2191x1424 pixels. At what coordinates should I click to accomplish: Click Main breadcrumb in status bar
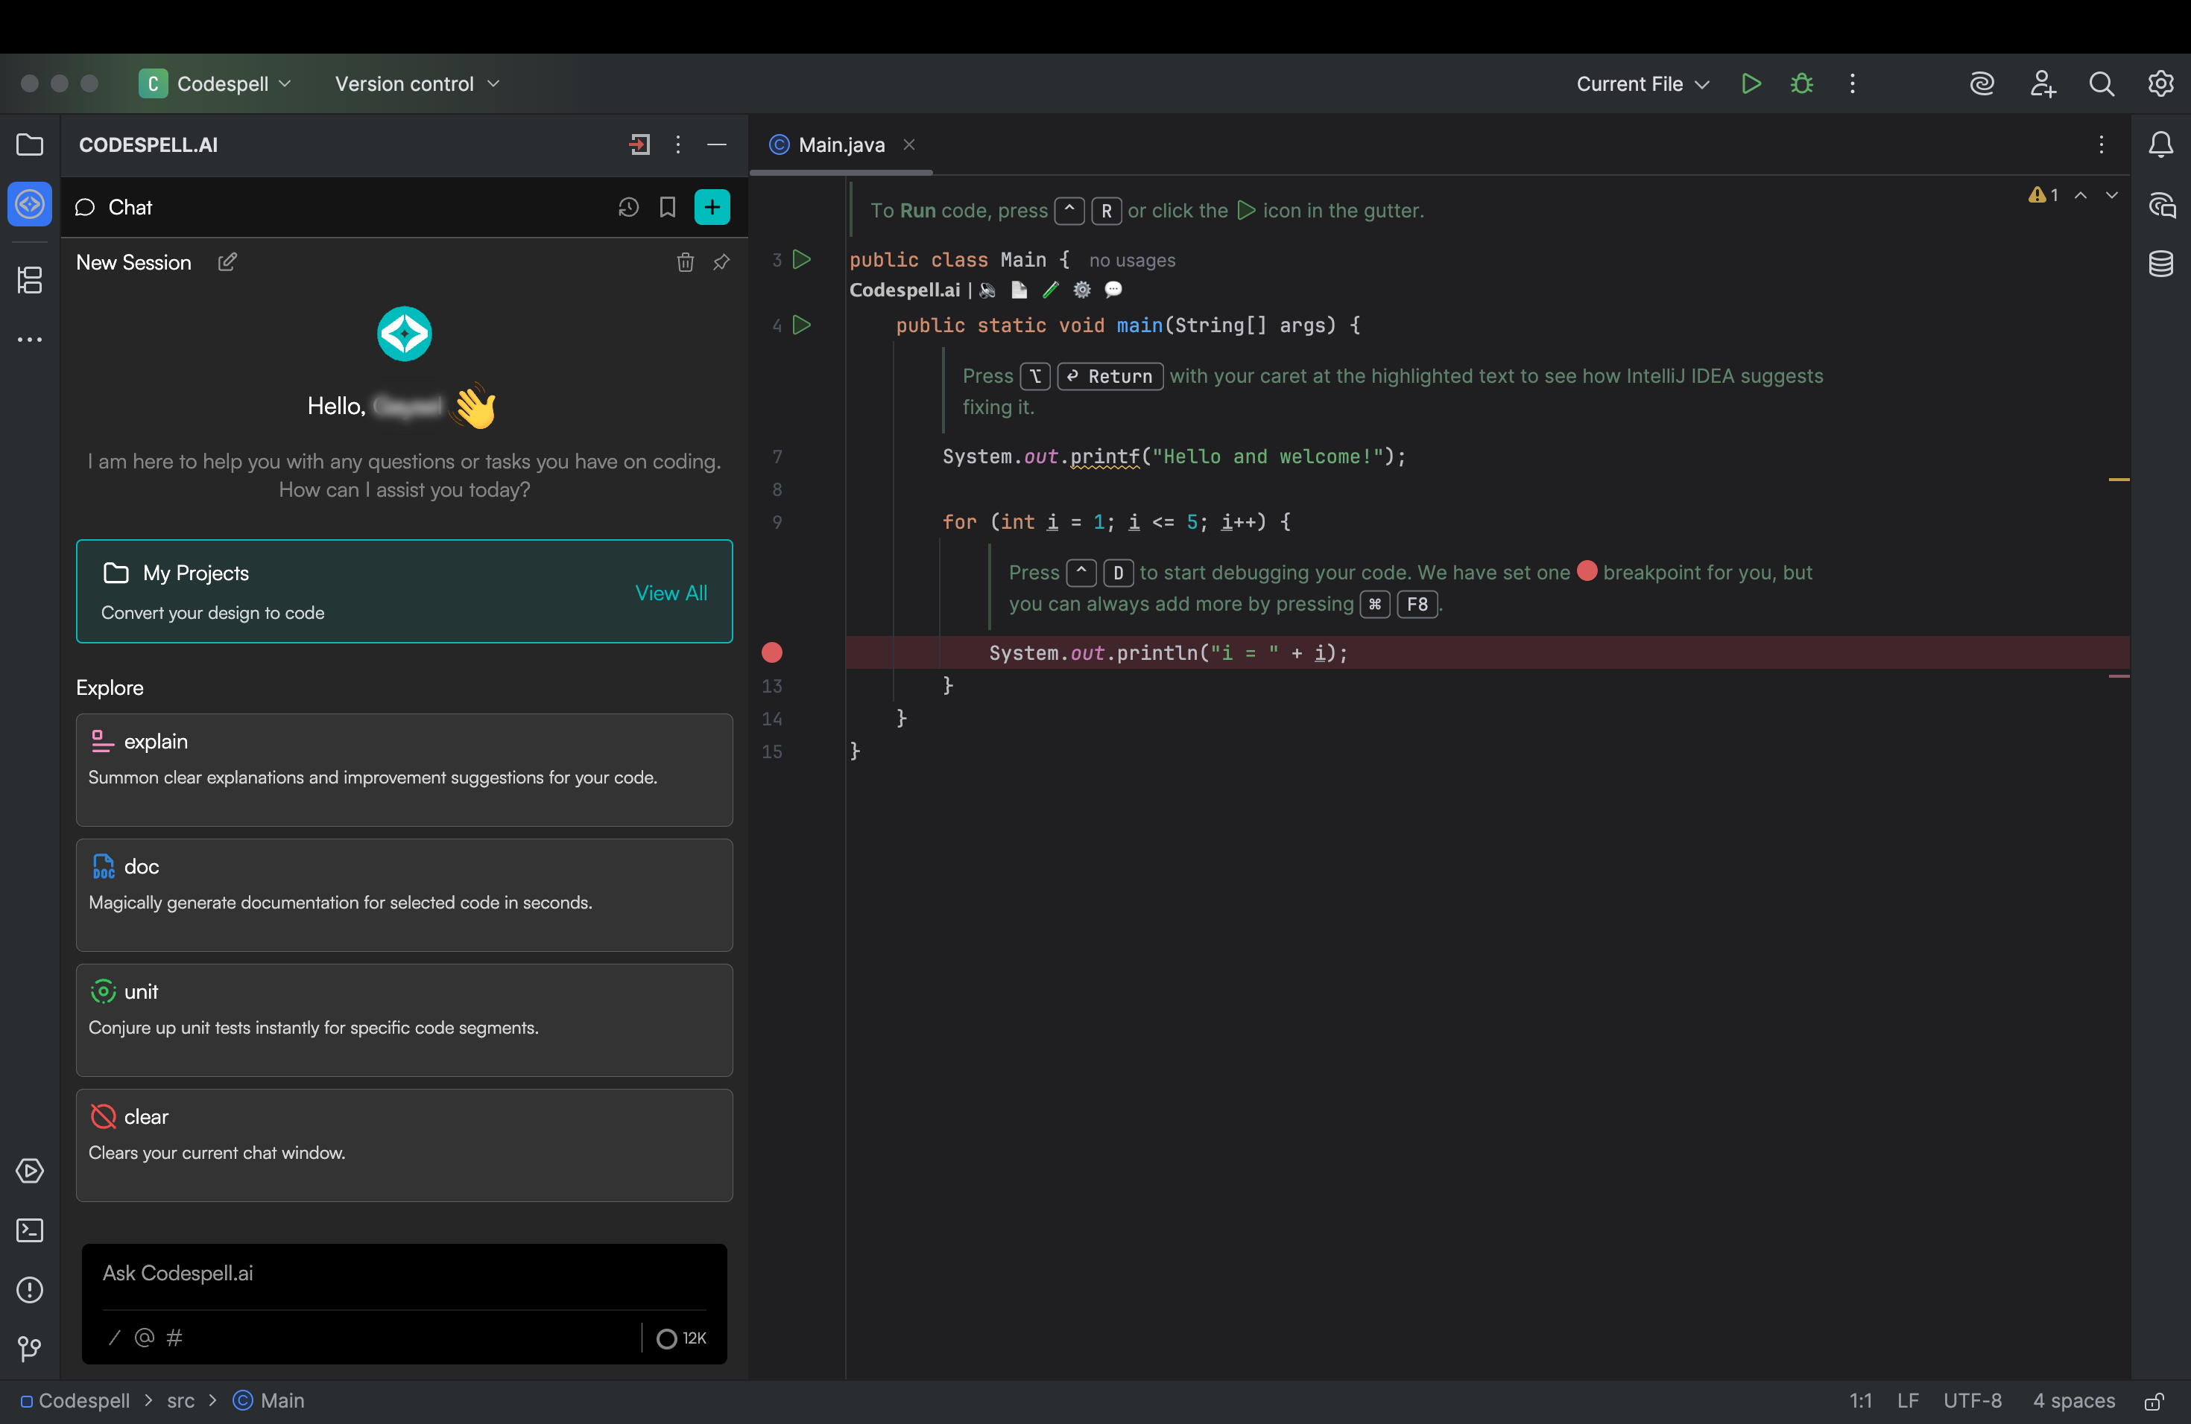269,1401
